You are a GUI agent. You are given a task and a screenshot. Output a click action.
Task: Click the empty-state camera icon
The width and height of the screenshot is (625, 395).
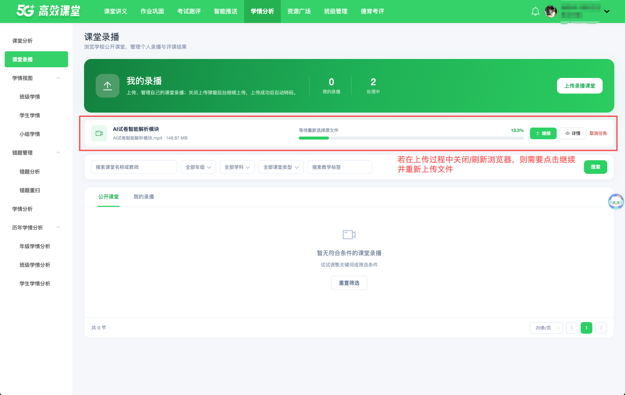coord(349,234)
